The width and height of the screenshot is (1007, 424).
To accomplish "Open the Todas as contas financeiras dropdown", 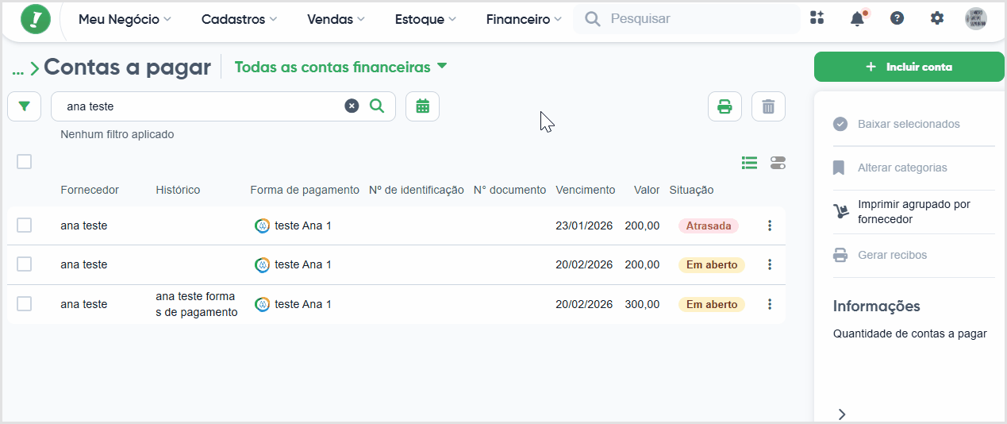I will pyautogui.click(x=340, y=67).
